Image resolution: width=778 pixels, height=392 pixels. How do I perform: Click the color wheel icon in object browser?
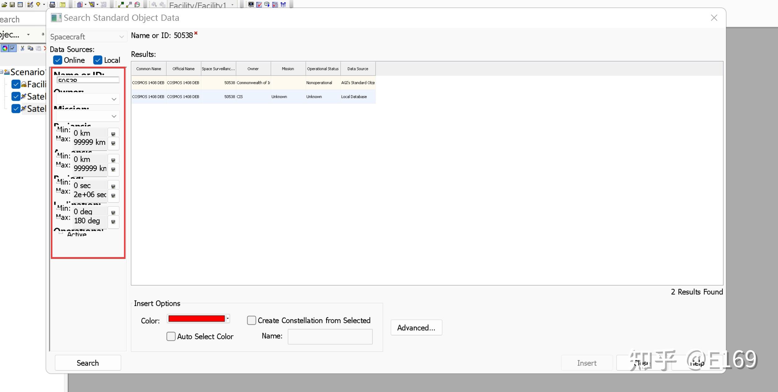pos(5,48)
